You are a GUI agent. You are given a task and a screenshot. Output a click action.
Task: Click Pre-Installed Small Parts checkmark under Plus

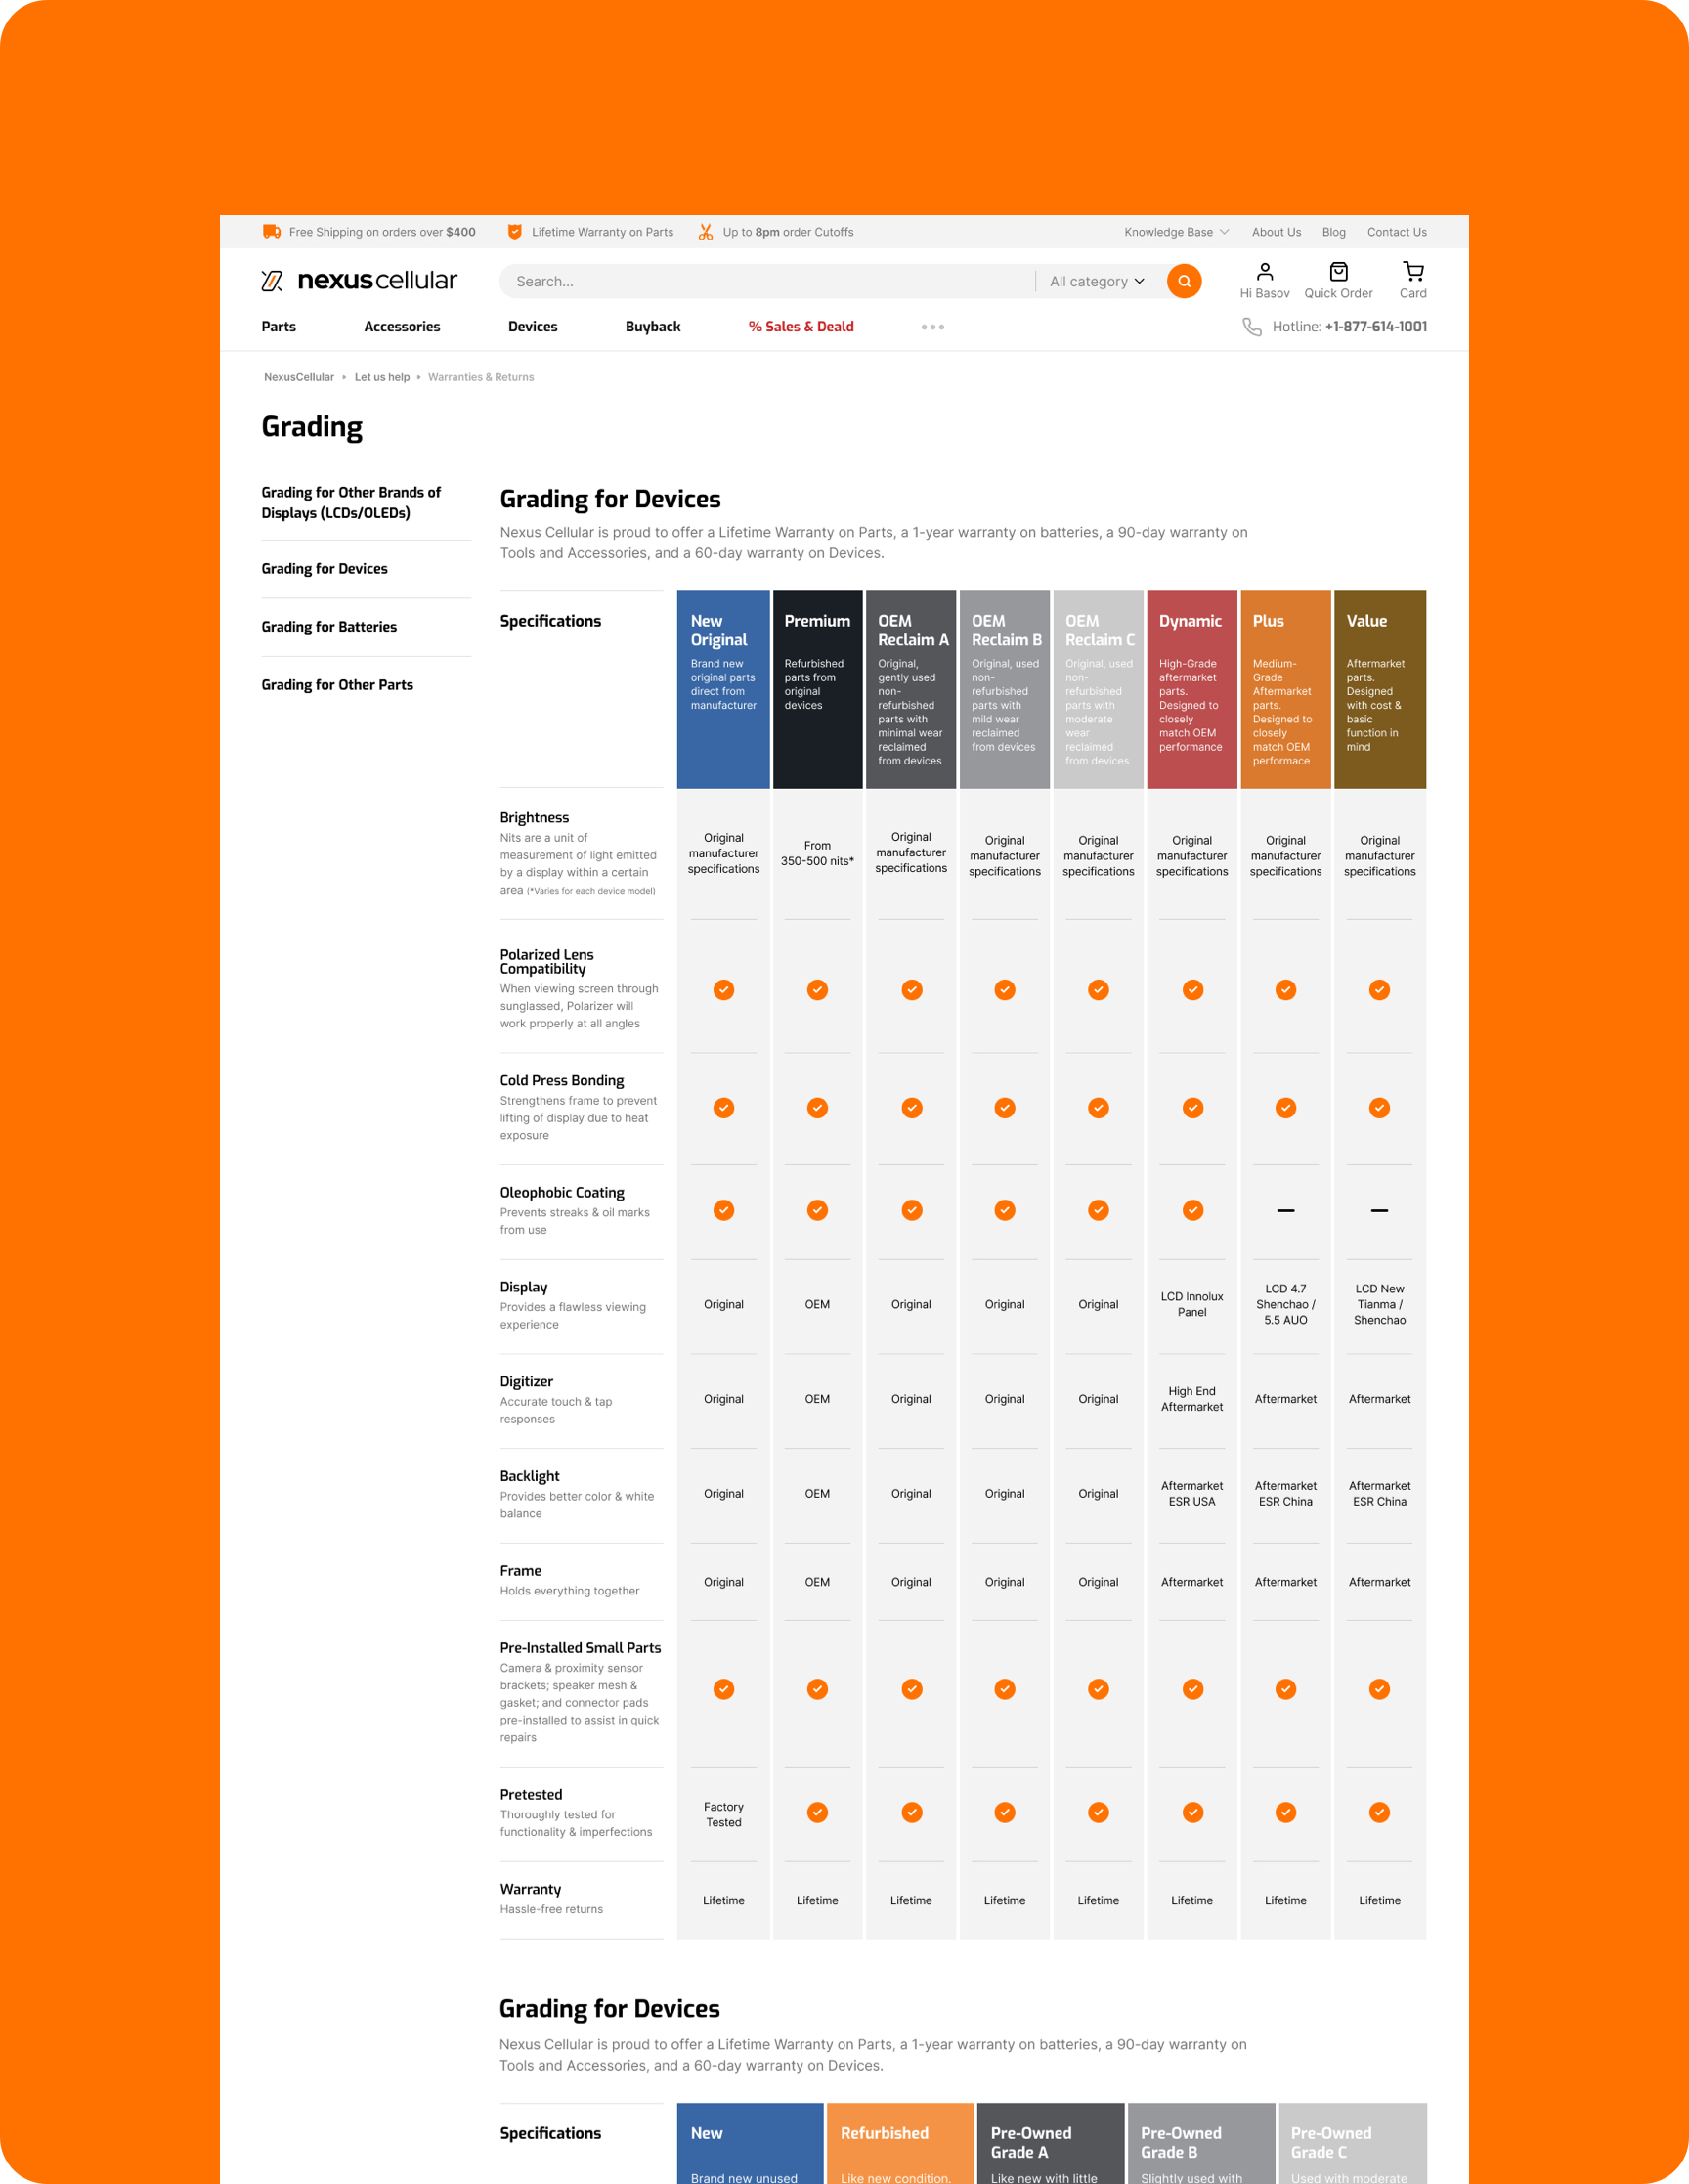(1286, 1689)
